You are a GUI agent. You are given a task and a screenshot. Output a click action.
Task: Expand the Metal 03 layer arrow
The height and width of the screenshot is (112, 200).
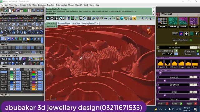(x=9, y=77)
